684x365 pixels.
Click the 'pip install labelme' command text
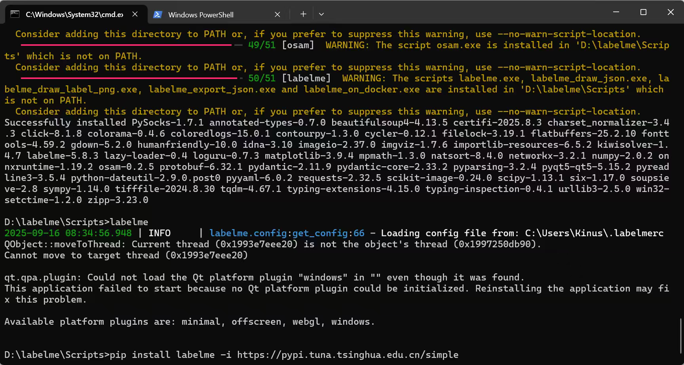(x=162, y=355)
